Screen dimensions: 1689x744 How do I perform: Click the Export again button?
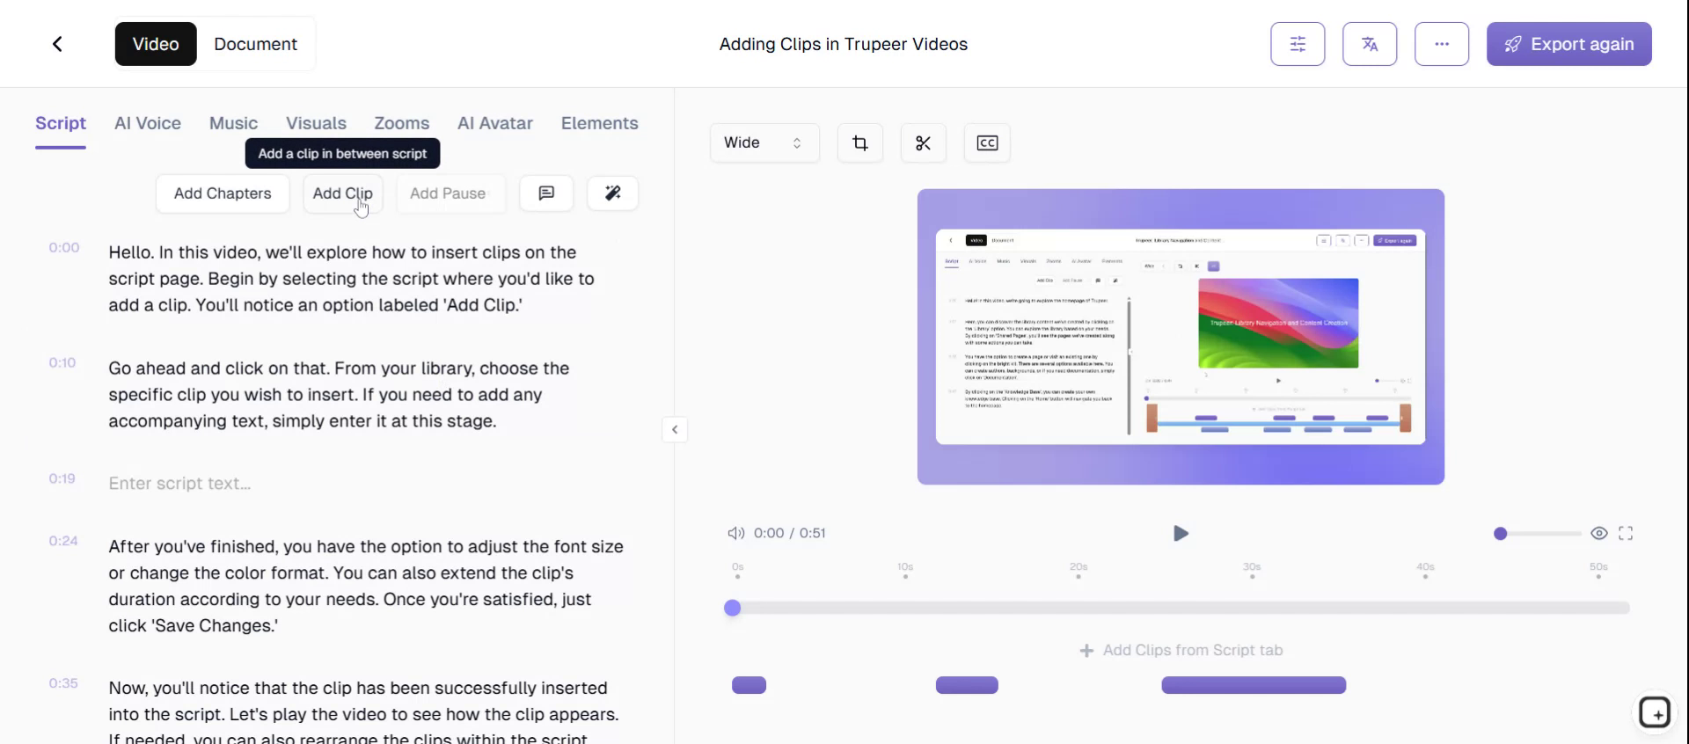coord(1568,44)
